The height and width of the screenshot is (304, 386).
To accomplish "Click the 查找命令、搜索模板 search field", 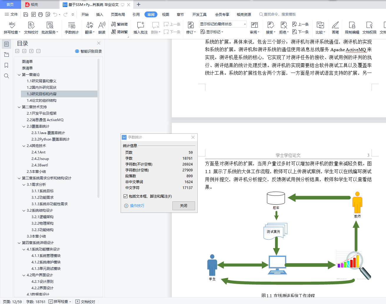I will [277, 14].
